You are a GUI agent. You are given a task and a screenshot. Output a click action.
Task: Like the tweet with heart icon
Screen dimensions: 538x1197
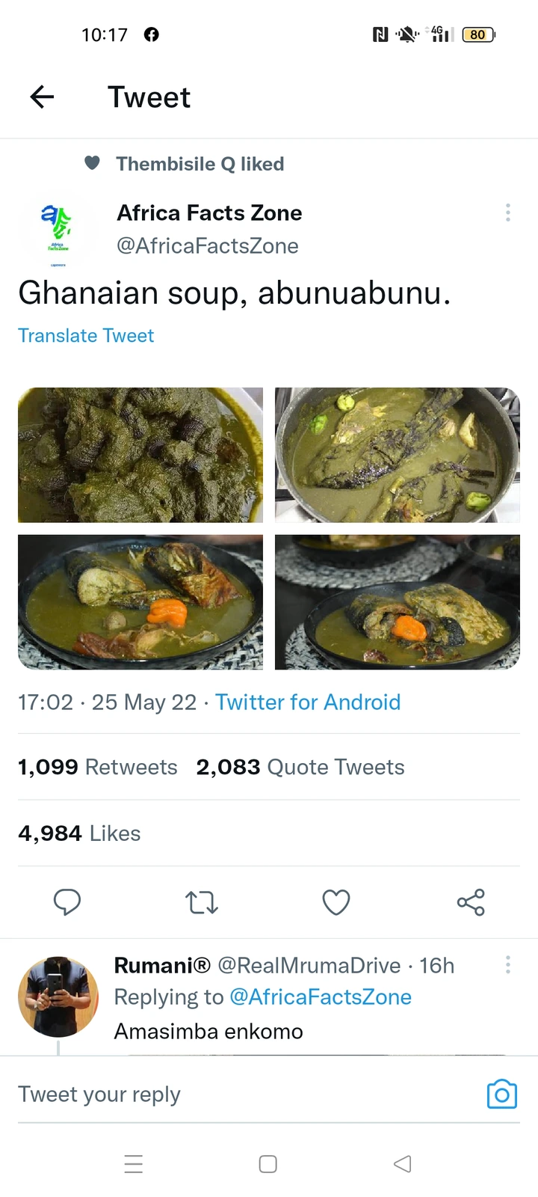(x=336, y=902)
